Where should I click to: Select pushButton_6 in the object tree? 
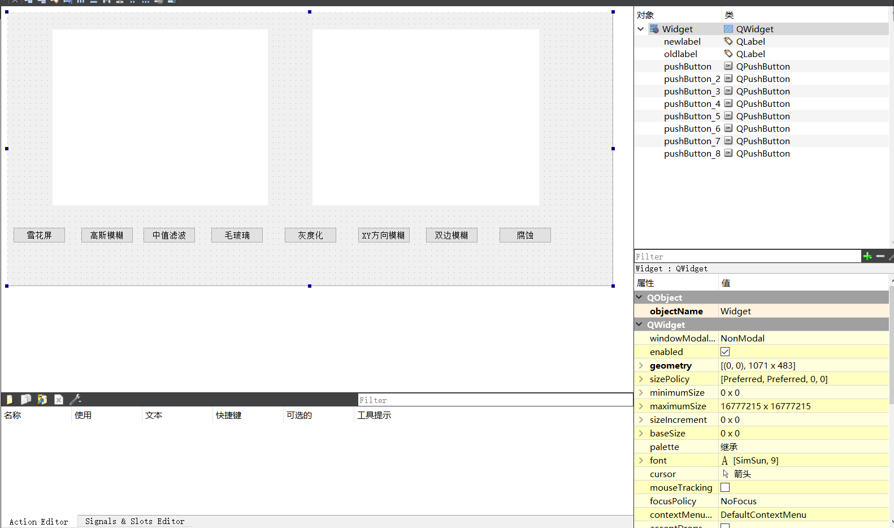(692, 128)
